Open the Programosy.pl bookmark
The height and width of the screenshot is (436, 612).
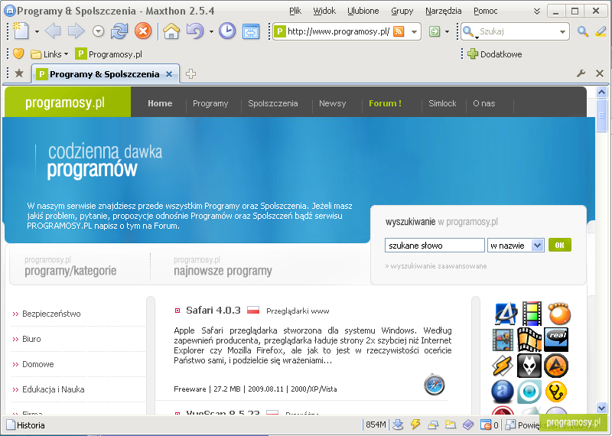(109, 54)
